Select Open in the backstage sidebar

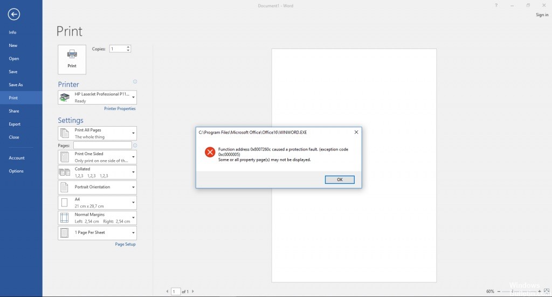[21, 58]
